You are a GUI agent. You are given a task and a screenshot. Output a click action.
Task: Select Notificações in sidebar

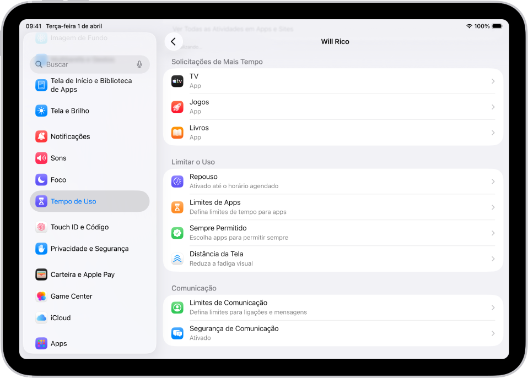pos(90,136)
